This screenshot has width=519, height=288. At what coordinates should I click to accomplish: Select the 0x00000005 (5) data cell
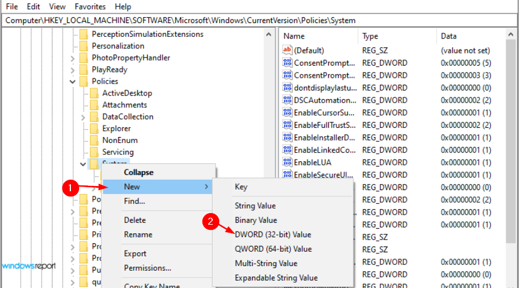tap(466, 63)
